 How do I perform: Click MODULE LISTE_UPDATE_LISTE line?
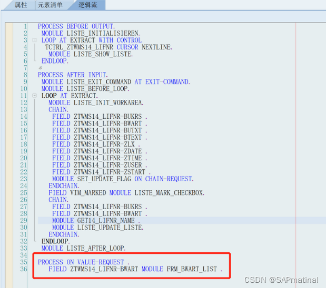(98, 228)
